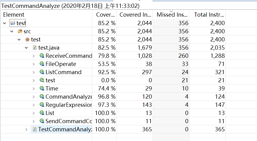This screenshot has width=257, height=141.
Task: Click the ListCommand class icon
Action: [42, 72]
